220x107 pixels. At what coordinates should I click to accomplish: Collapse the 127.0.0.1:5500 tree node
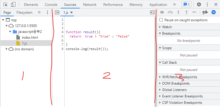click(x=6, y=26)
